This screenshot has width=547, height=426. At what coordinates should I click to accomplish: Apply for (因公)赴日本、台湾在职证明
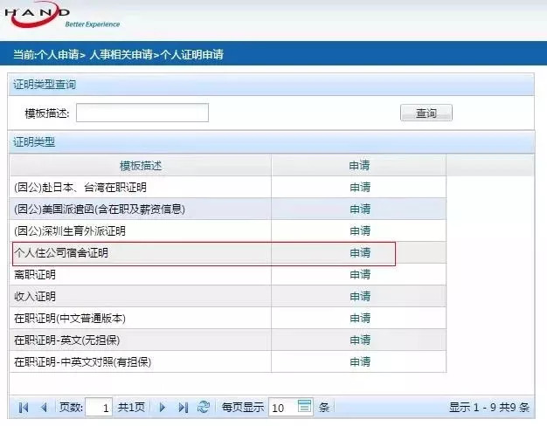click(359, 187)
